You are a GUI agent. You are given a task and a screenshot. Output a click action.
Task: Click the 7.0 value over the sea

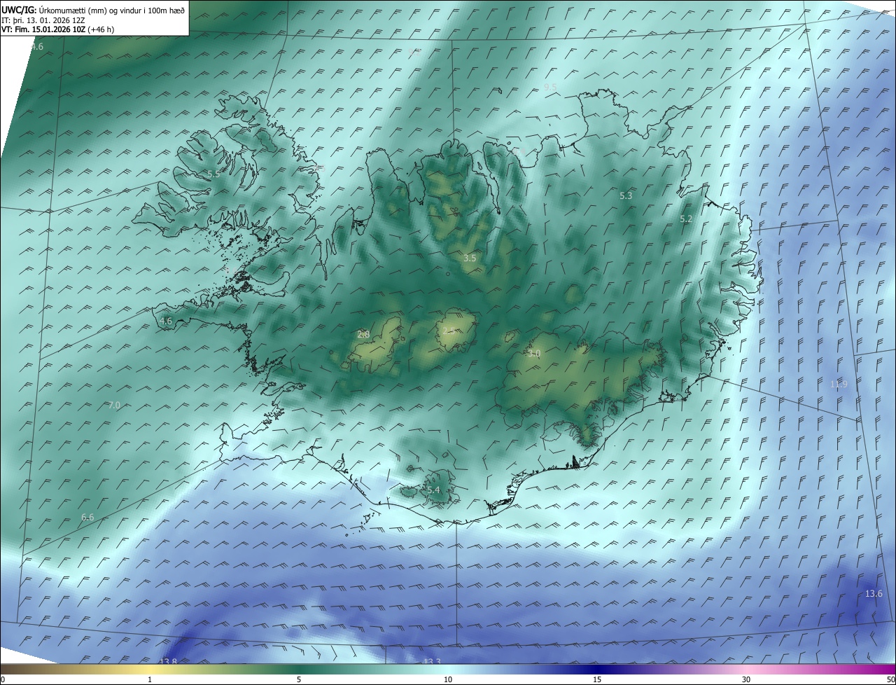click(x=114, y=406)
